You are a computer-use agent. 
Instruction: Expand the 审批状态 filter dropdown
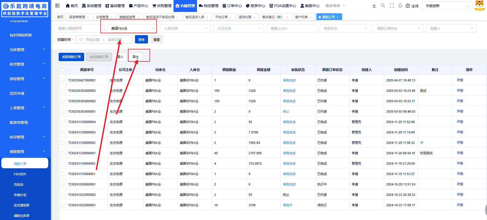345,28
